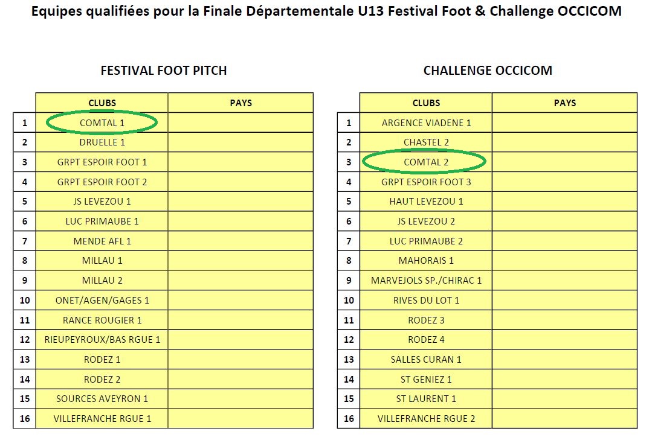Select the ONET/AGEN/GAGES 1 cell
Viewport: 652px width, 443px height.
click(x=102, y=300)
